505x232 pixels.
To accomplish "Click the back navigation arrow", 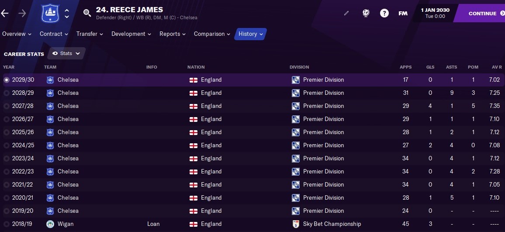I will (x=5, y=13).
